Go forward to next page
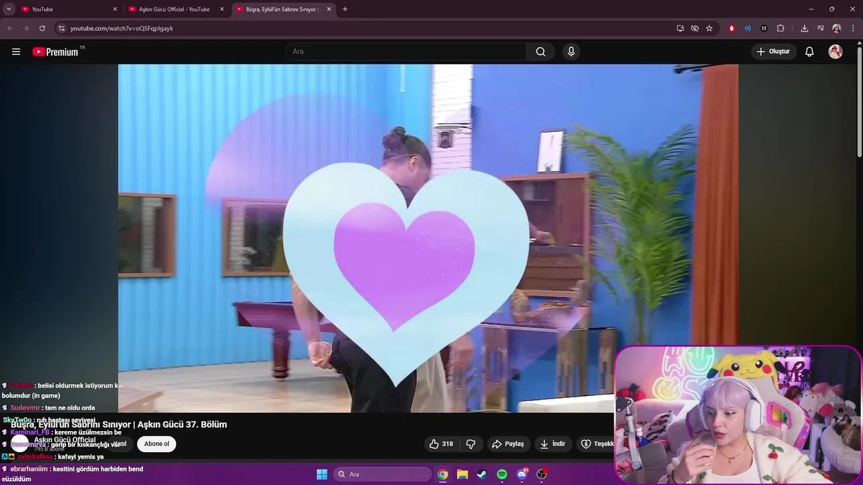 (x=26, y=28)
